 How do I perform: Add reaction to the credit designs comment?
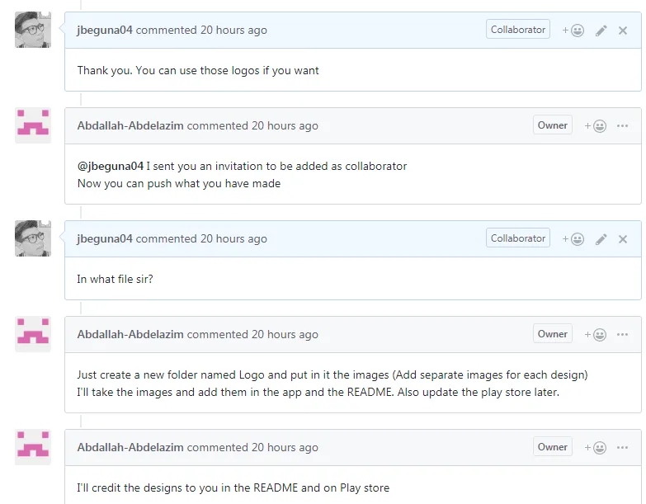coord(596,448)
